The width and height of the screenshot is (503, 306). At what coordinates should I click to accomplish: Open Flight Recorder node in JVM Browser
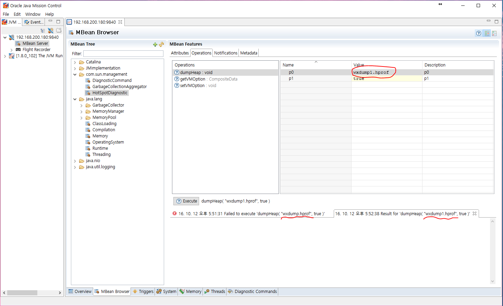[36, 50]
